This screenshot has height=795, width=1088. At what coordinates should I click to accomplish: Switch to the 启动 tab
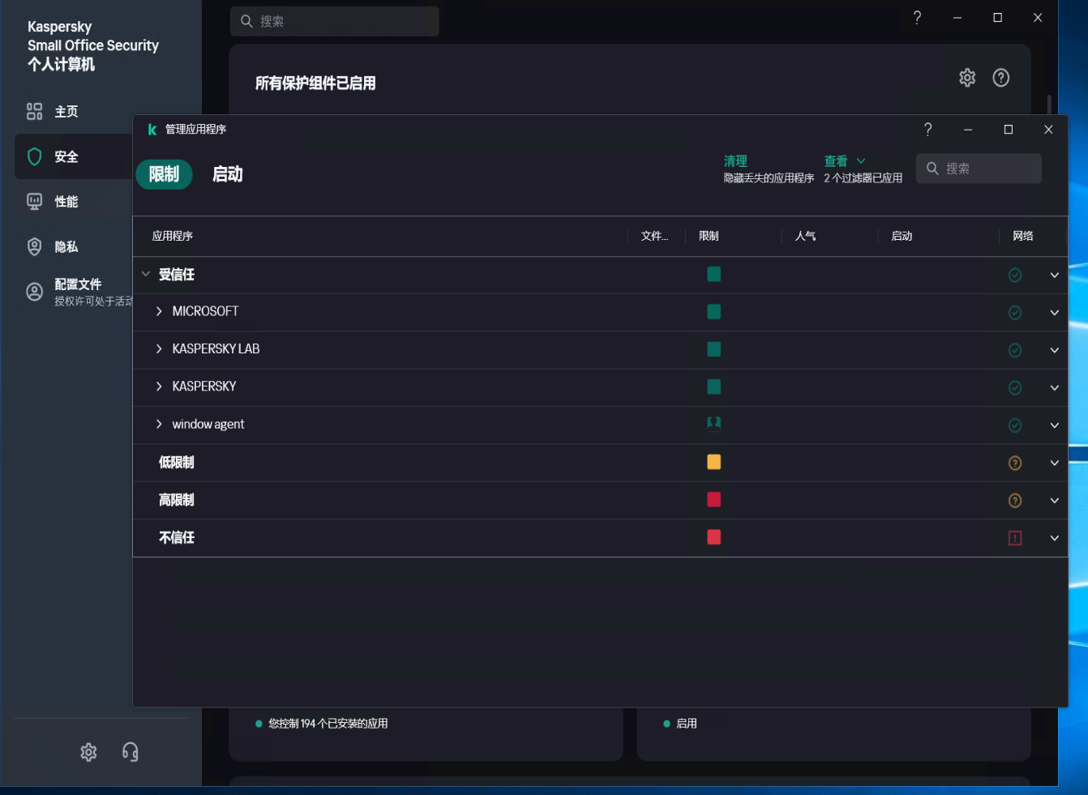[228, 174]
